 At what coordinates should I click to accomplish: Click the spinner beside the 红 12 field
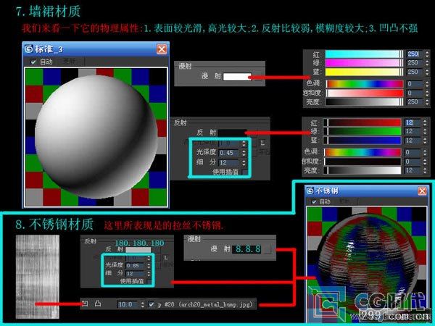425,122
